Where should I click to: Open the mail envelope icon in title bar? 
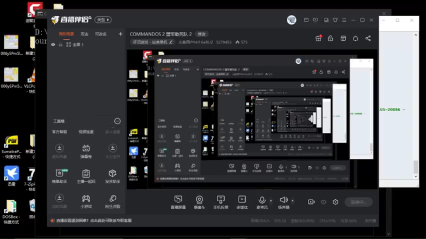pos(306,20)
